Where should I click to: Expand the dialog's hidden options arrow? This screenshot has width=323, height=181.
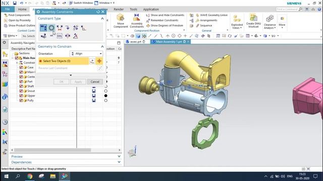pos(71,75)
